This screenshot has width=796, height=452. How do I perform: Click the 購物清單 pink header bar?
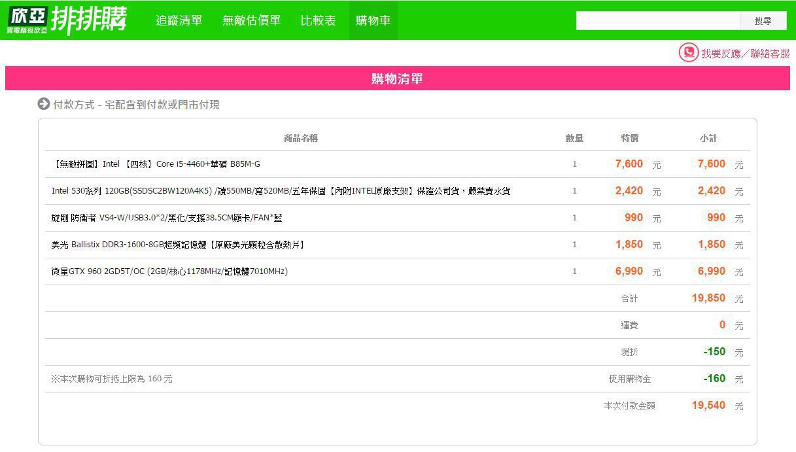(x=398, y=78)
